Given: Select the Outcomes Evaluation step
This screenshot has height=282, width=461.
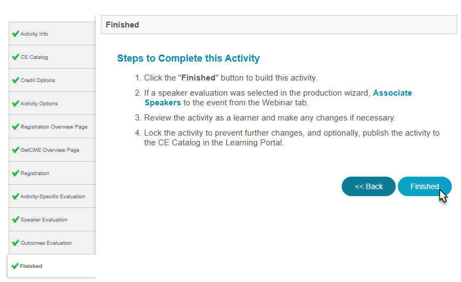Looking at the screenshot, I should tap(52, 243).
